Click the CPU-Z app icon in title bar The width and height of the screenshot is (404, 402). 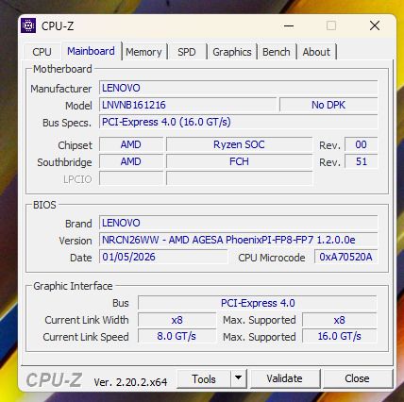[28, 25]
